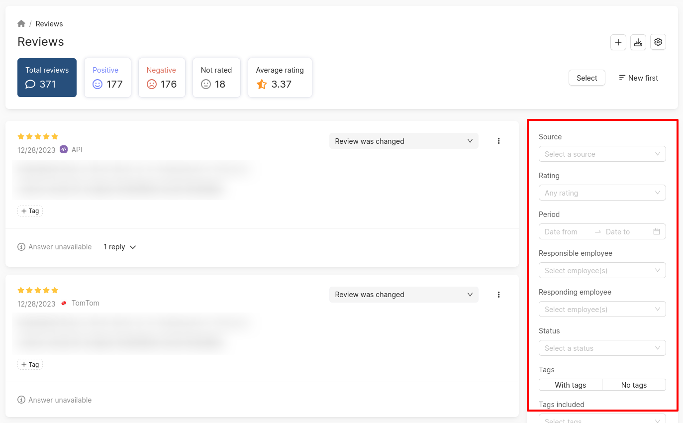Screen dimensions: 683x423
Task: Click the home breadcrumb icon
Action: (x=21, y=24)
